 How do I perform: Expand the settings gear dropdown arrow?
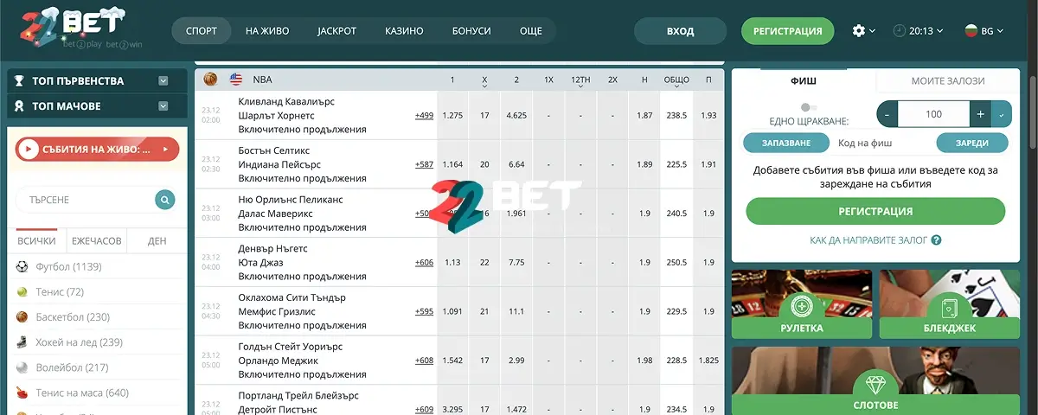coord(872,31)
